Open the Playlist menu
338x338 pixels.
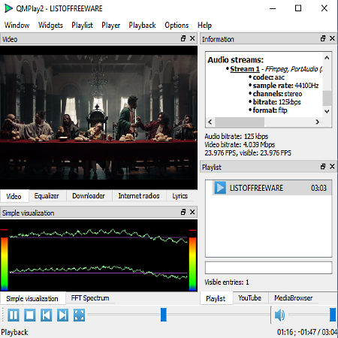point(82,26)
